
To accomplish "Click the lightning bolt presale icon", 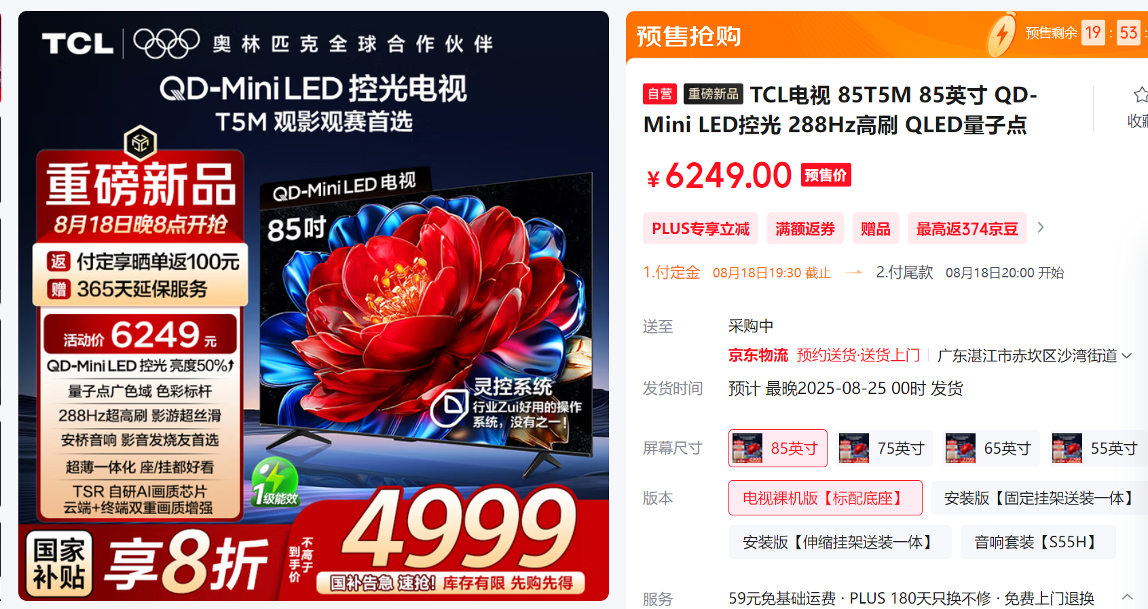I will [1002, 34].
